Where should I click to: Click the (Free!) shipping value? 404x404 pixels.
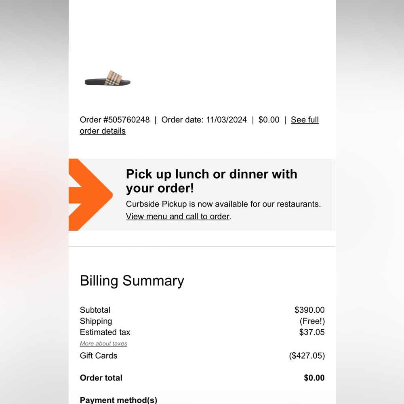(x=312, y=321)
